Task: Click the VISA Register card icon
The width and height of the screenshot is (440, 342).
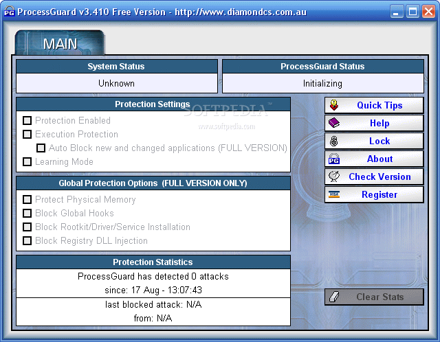Action: [334, 194]
